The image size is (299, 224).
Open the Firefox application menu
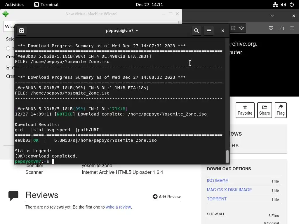point(292,28)
